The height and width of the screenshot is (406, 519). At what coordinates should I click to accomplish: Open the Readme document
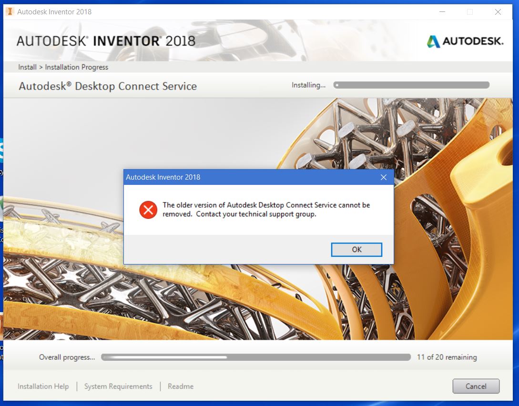click(x=180, y=386)
